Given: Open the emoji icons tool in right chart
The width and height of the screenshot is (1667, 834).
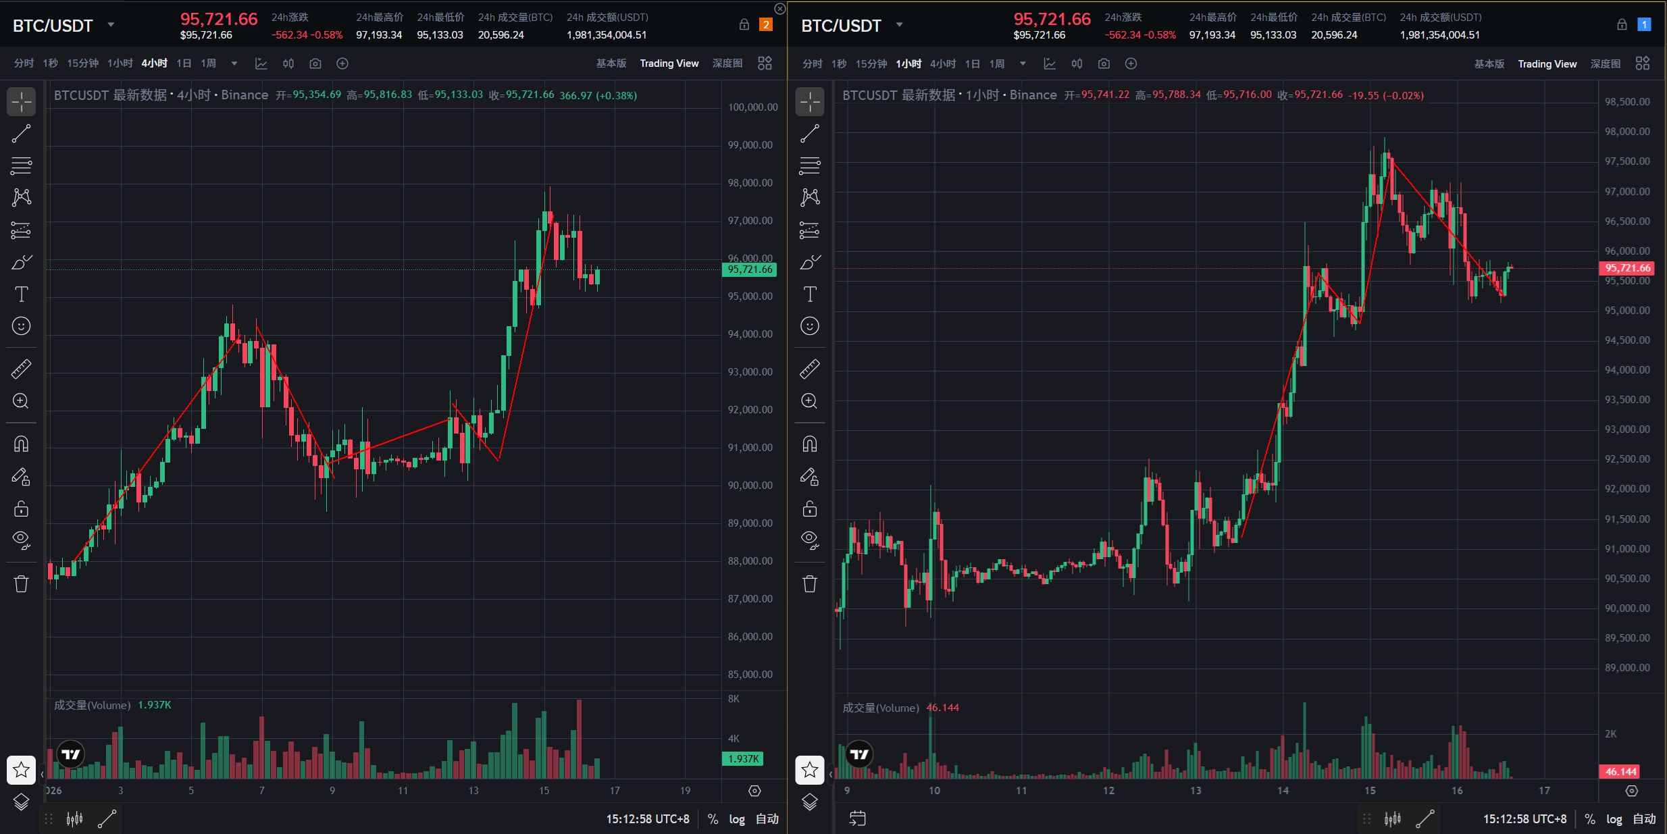Looking at the screenshot, I should pos(809,326).
